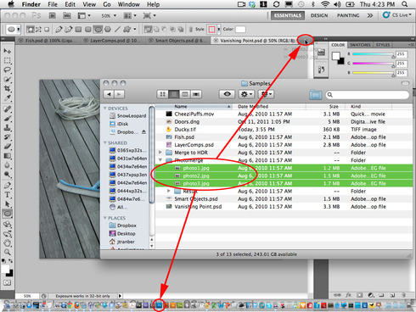
Task: Select the Design workspace
Action: tap(319, 15)
